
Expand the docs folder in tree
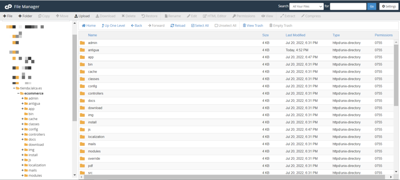click(x=22, y=140)
